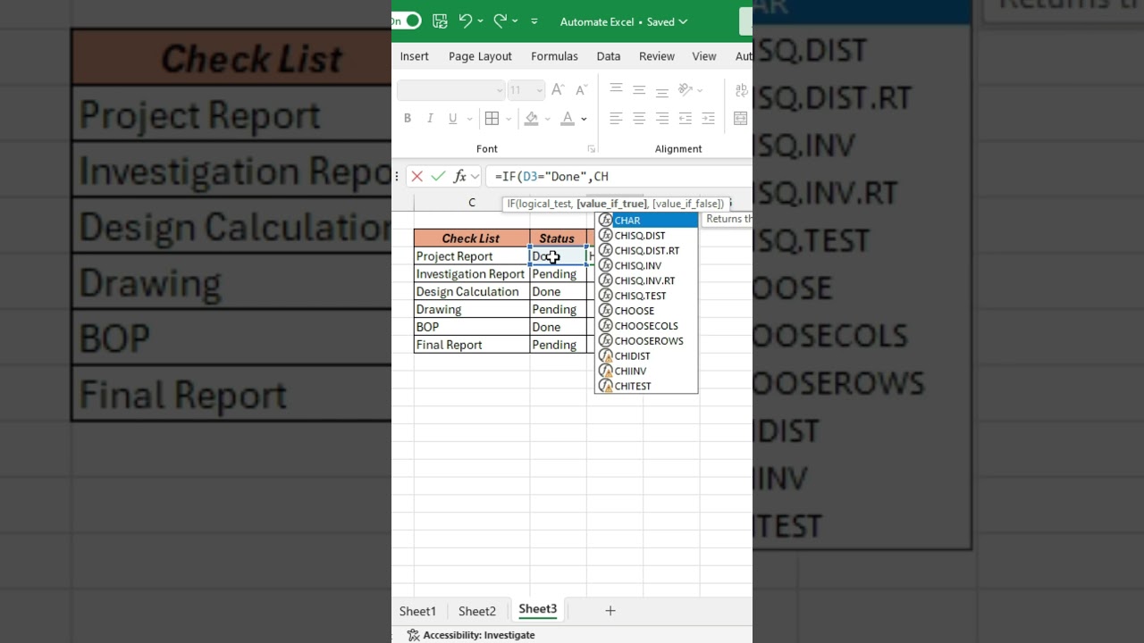Select CHOOSEROWS function suggestion
The image size is (1144, 643).
pyautogui.click(x=646, y=341)
